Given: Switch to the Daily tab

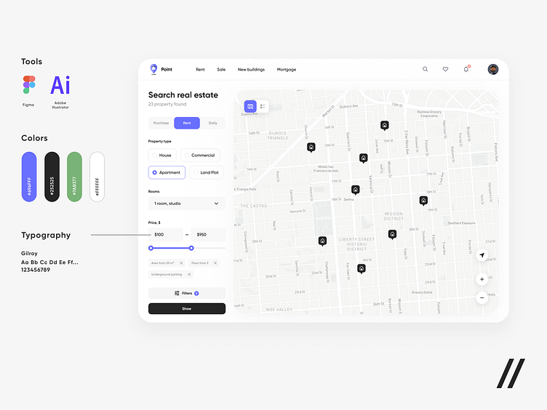Looking at the screenshot, I should click(212, 123).
